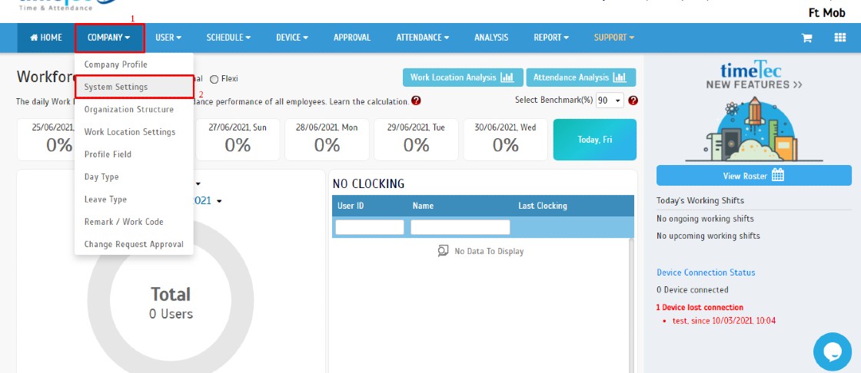The image size is (861, 373).
Task: Click the Today, Fri button
Action: [595, 140]
